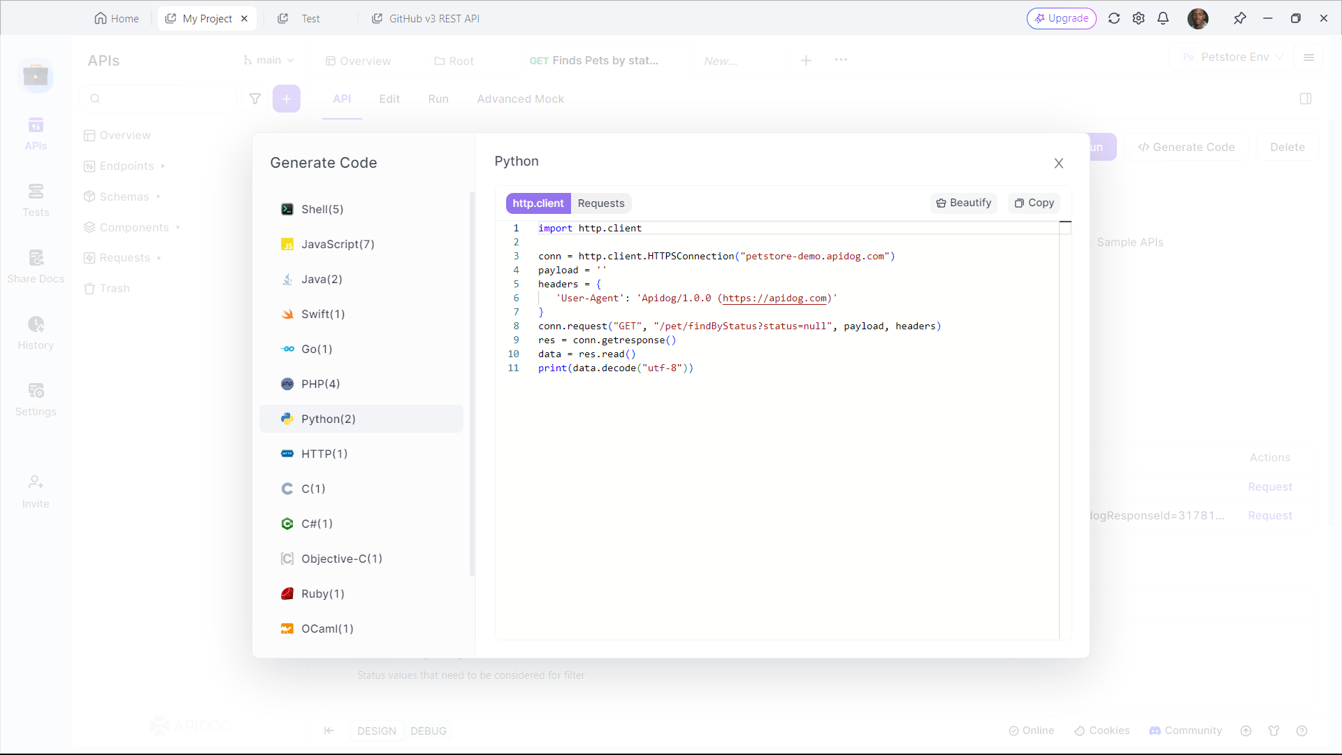1342x755 pixels.
Task: Switch to the Run sub-tab
Action: point(438,99)
